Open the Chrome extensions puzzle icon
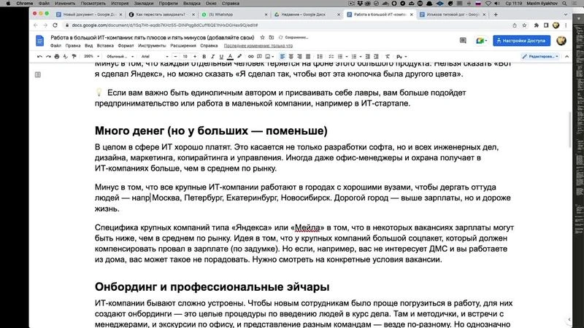584x328 pixels. tap(537, 26)
